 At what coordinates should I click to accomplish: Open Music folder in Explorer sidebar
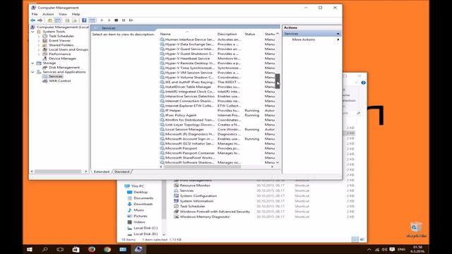(138, 210)
